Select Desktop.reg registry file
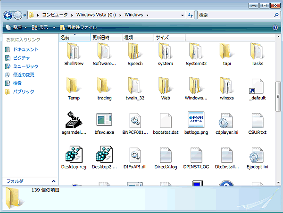 74,157
